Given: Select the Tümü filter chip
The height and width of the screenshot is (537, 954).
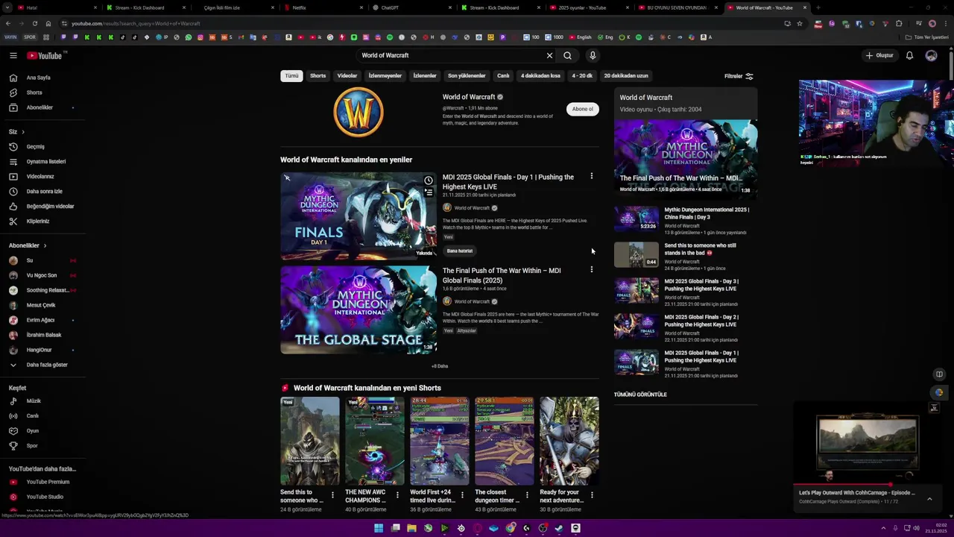Looking at the screenshot, I should point(291,75).
